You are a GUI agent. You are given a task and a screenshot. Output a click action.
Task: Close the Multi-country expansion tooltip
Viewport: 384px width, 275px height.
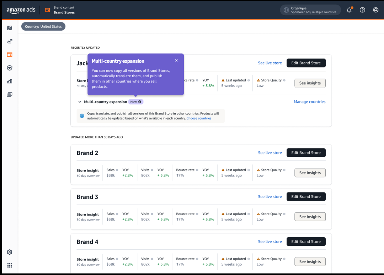(x=176, y=60)
